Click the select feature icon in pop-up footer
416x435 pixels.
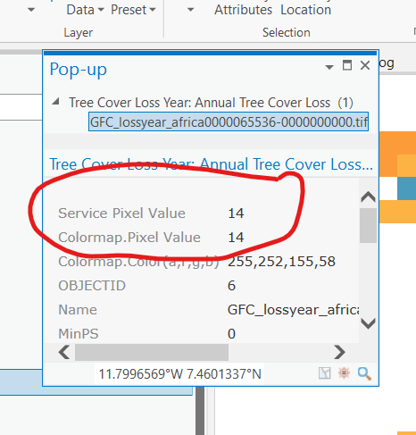[324, 372]
